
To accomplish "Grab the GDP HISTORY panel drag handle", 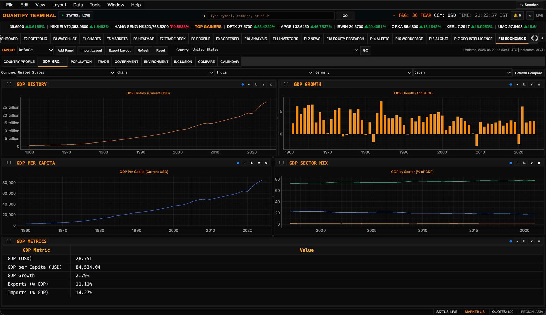I will click(x=9, y=84).
